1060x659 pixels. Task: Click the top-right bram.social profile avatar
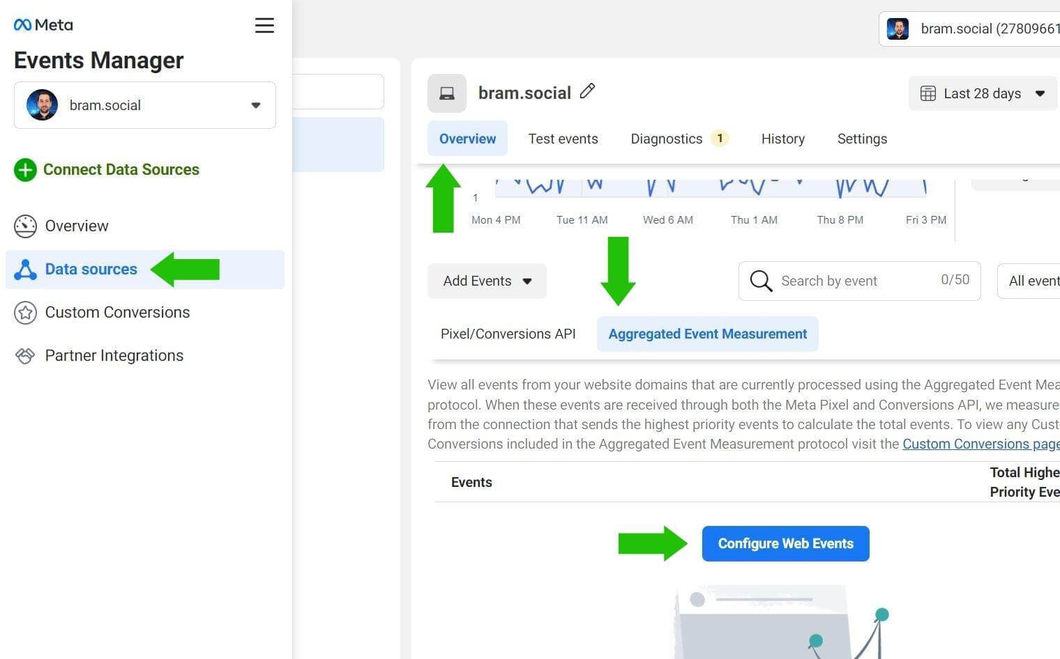point(898,29)
